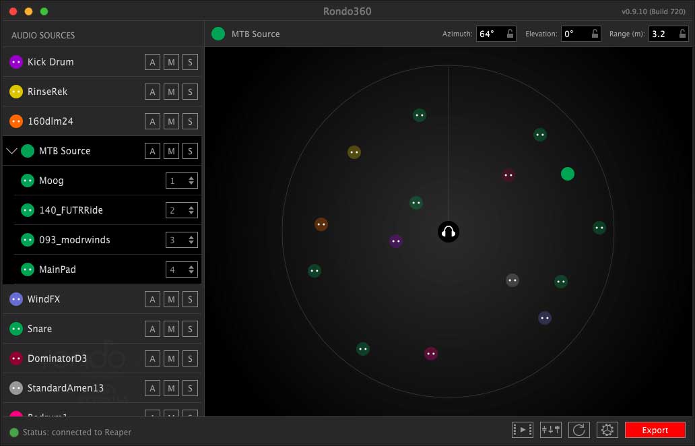
Task: Open the mixer faders icon
Action: (550, 430)
